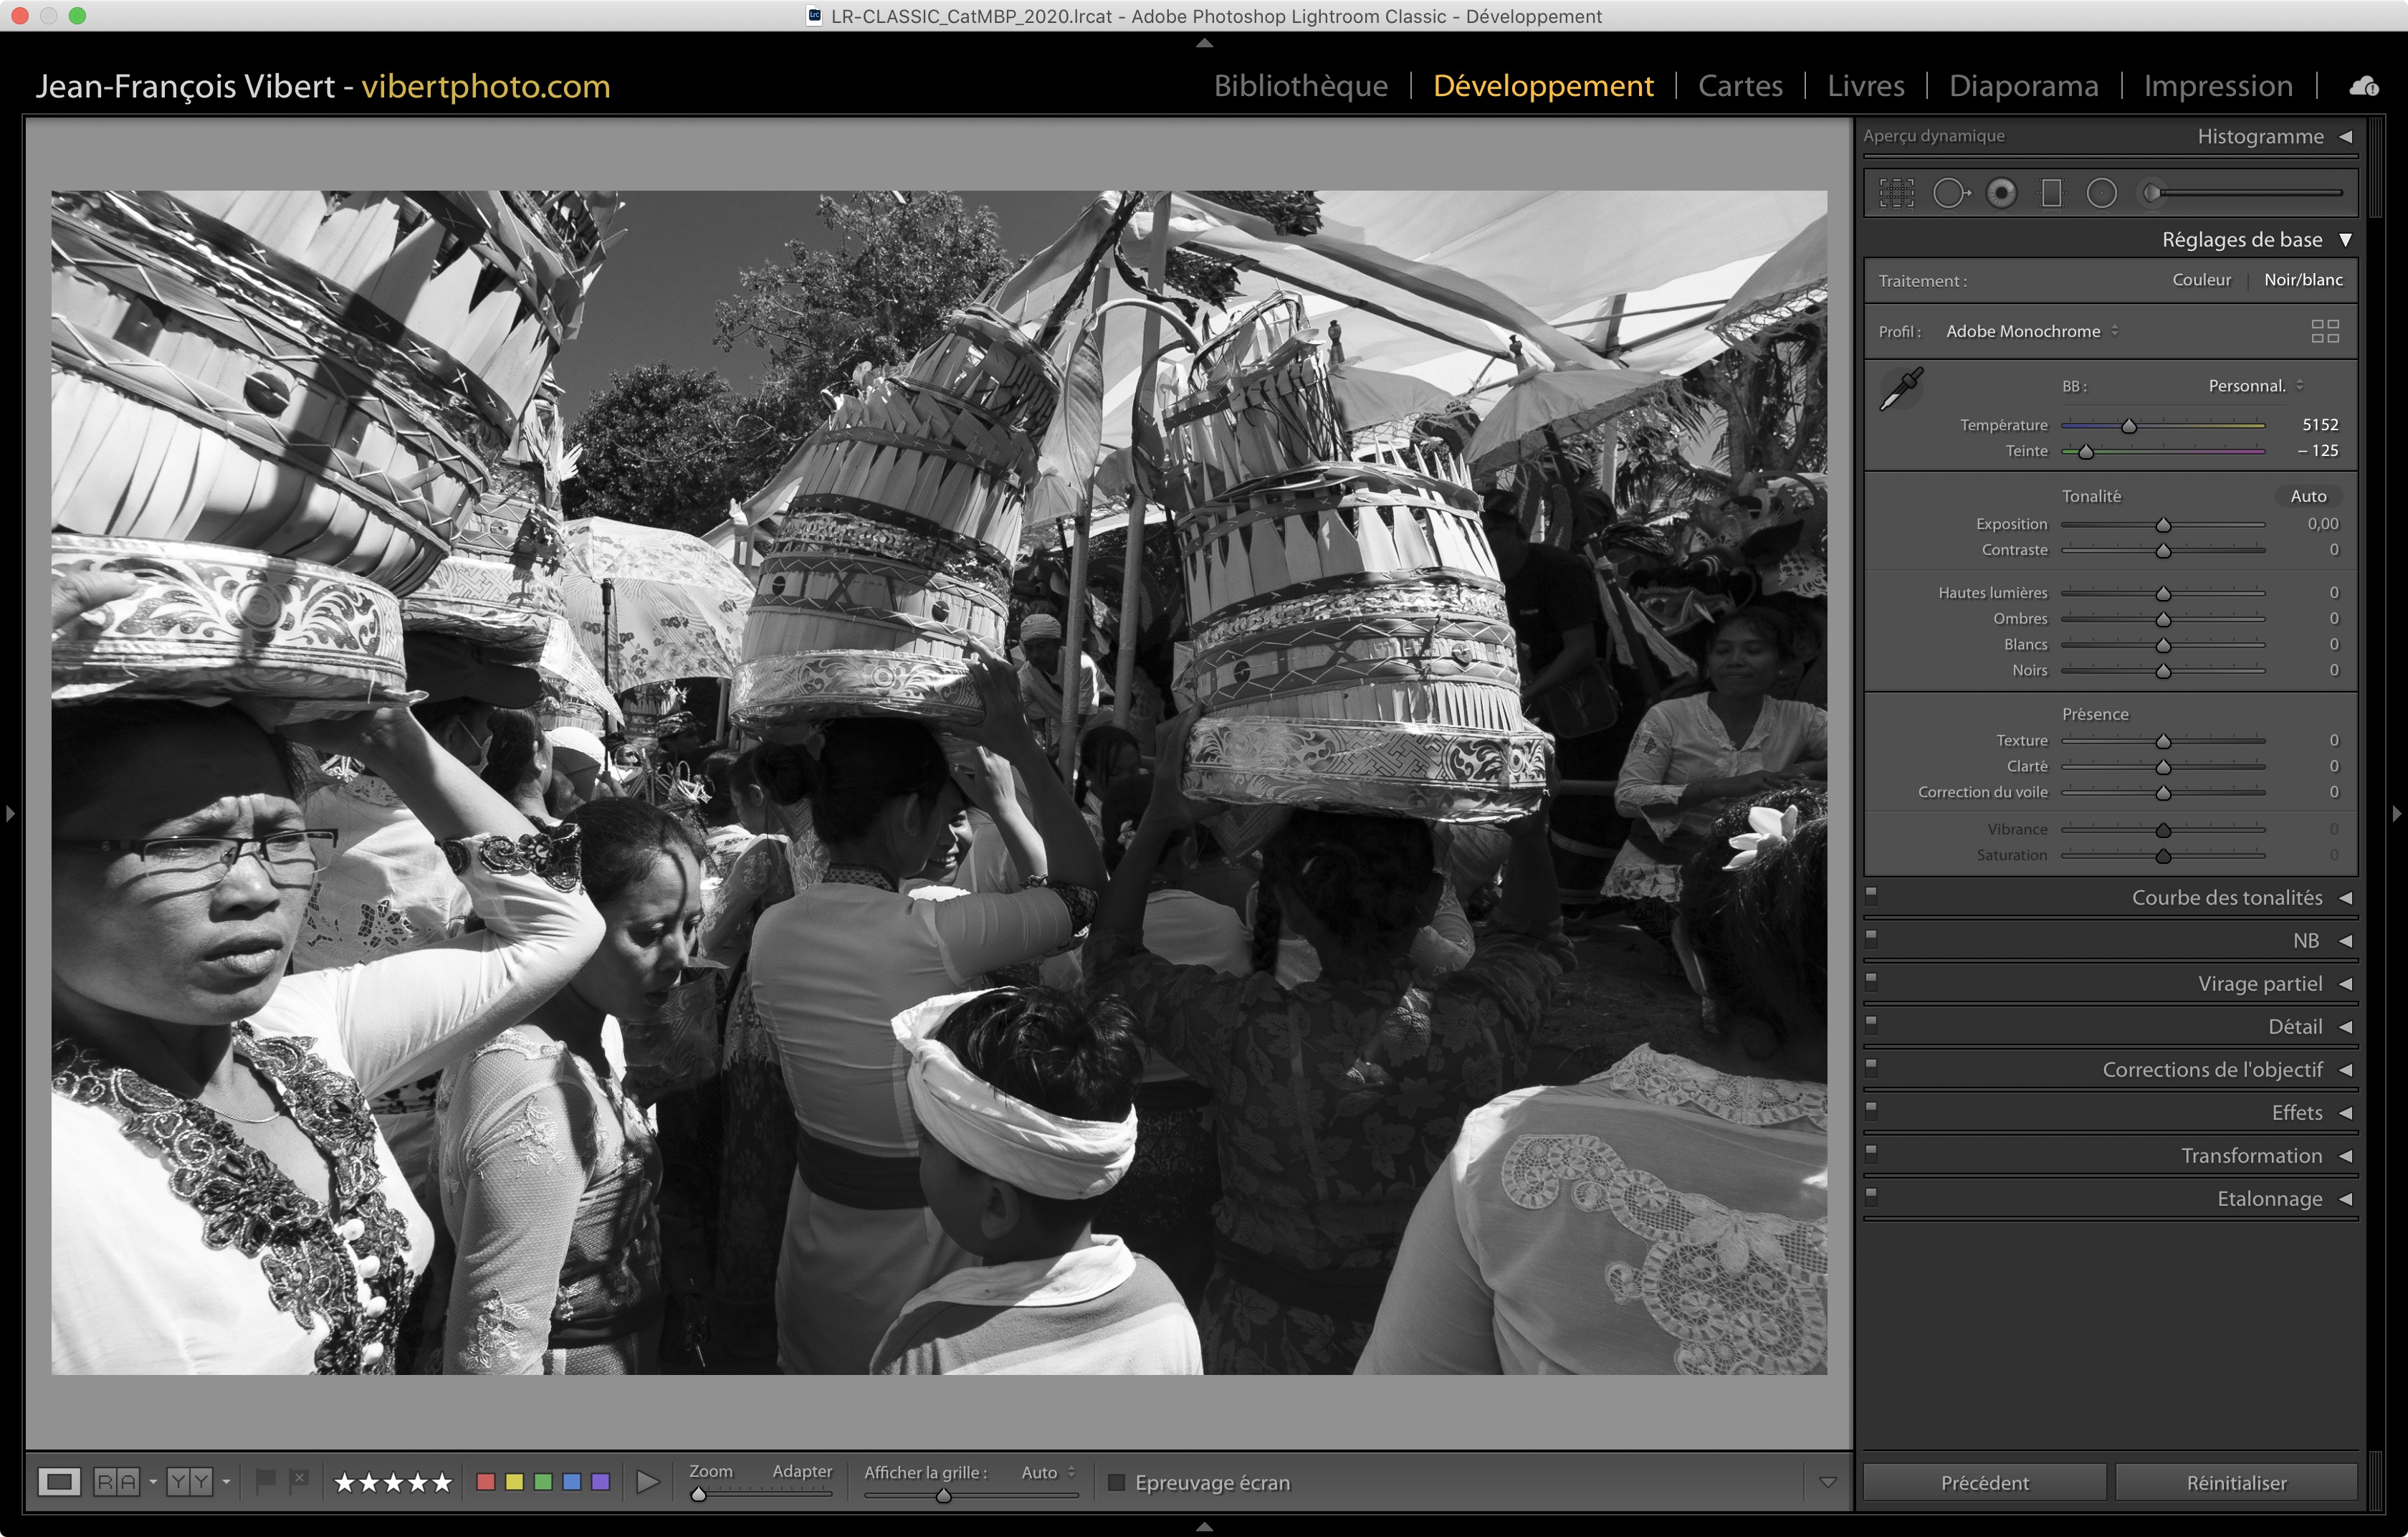Switch treatment to Couleur

(2201, 280)
